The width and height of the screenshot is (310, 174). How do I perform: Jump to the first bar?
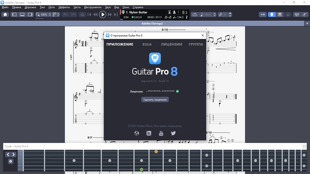coord(89,15)
